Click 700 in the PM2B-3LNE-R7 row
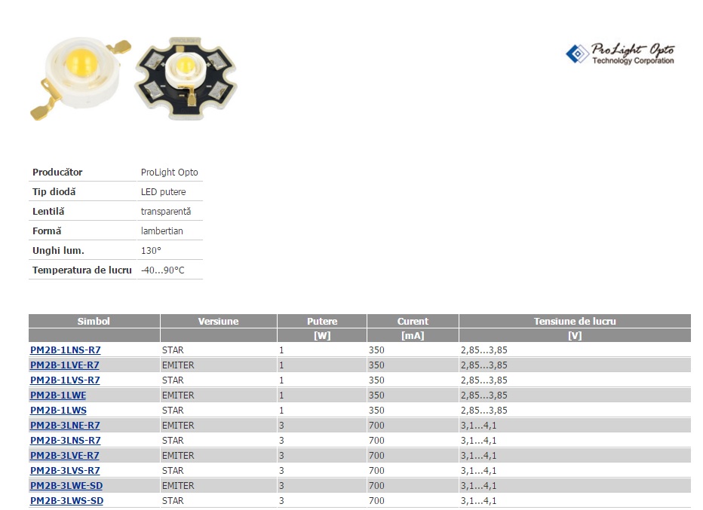This screenshot has height=510, width=703. point(376,426)
